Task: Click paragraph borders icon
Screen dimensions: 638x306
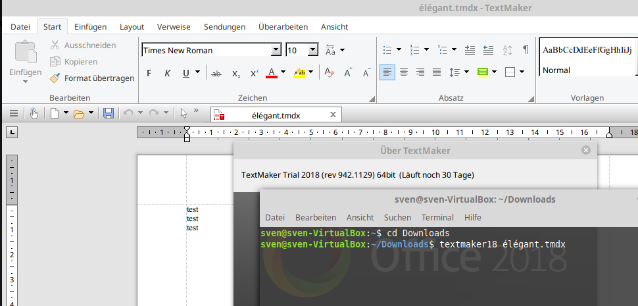Action: pos(510,72)
